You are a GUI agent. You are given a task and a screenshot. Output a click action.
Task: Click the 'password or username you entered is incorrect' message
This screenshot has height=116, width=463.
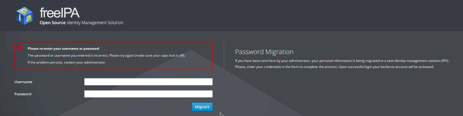pos(106,56)
